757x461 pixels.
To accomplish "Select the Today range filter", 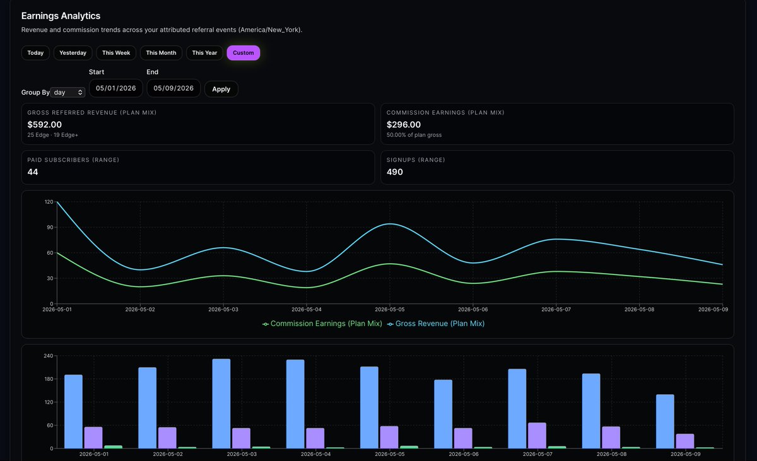I will click(x=35, y=53).
